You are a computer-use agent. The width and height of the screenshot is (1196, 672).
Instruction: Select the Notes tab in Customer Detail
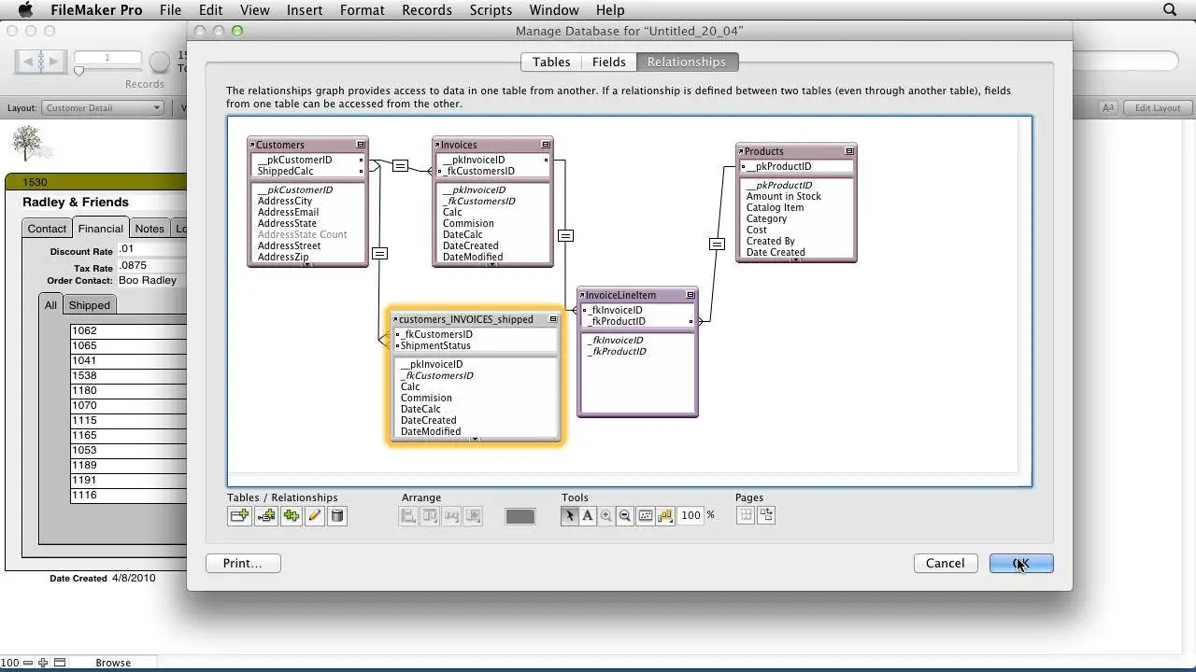tap(149, 229)
